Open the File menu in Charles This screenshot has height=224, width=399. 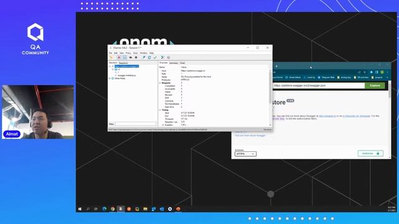point(110,53)
